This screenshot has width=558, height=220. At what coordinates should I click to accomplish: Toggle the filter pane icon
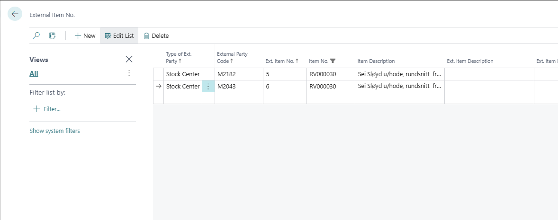52,35
